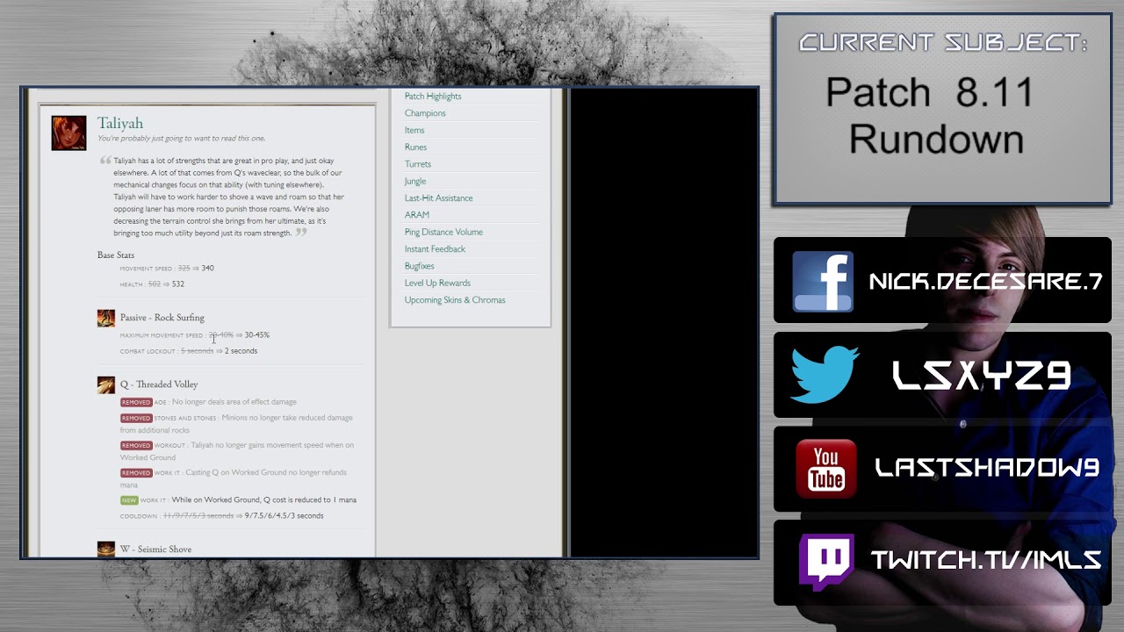Click the Q Threaded Volley ability icon

pyautogui.click(x=105, y=384)
